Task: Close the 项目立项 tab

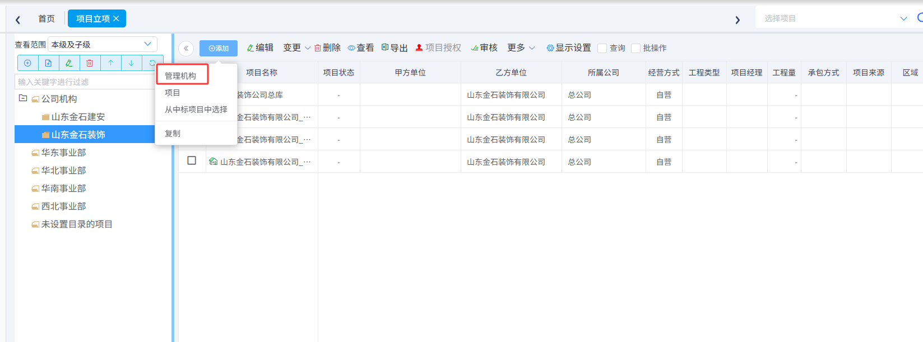Action: tap(116, 18)
